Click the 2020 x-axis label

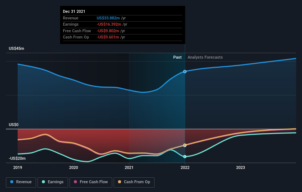(74, 167)
